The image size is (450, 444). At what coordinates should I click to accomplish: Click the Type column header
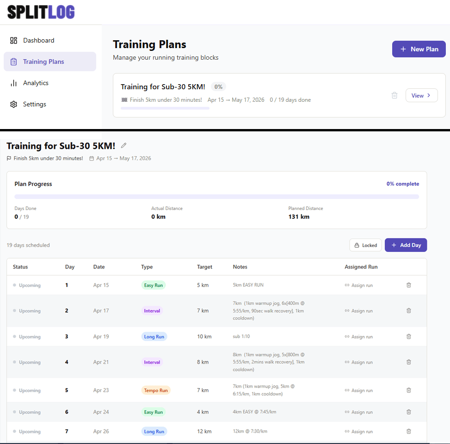(147, 266)
